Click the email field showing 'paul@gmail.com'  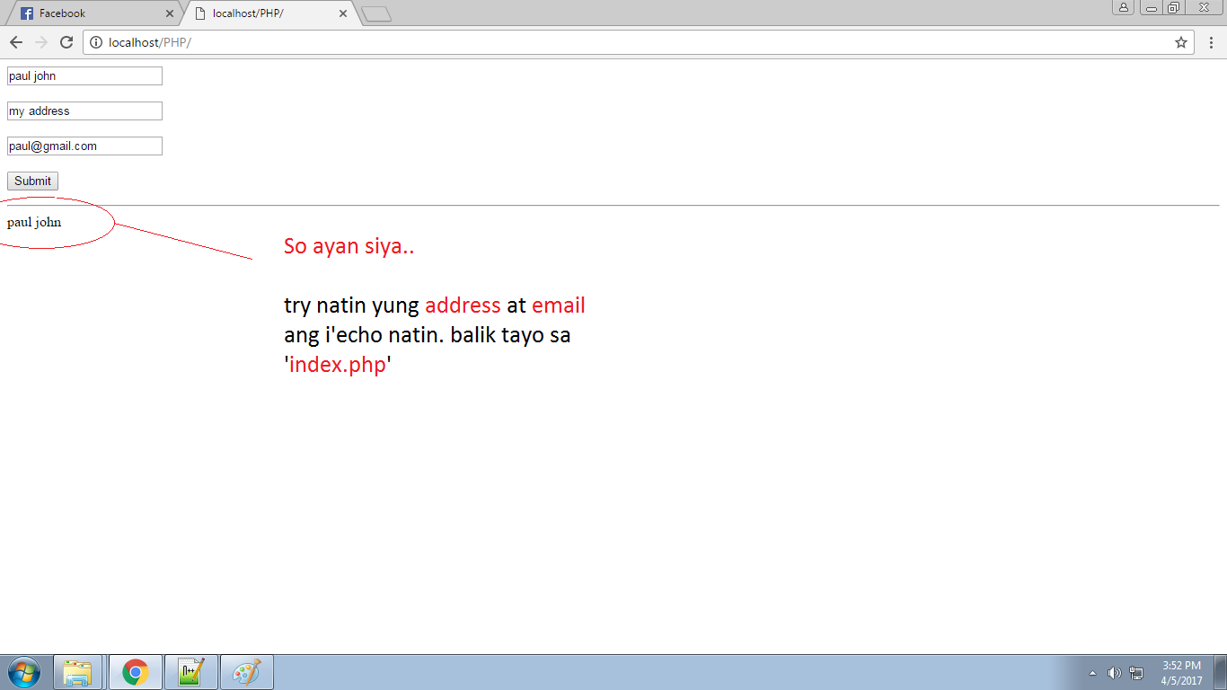coord(84,145)
